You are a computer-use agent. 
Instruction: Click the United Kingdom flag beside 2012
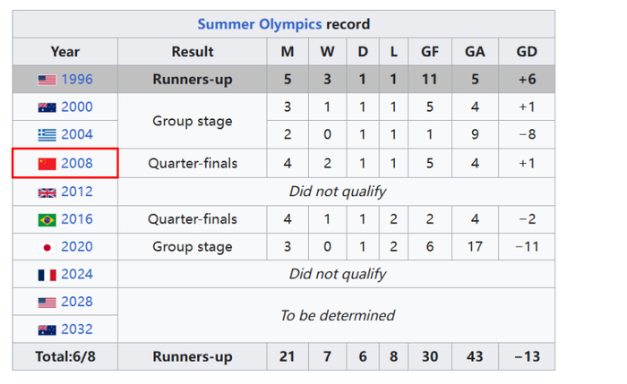(47, 192)
